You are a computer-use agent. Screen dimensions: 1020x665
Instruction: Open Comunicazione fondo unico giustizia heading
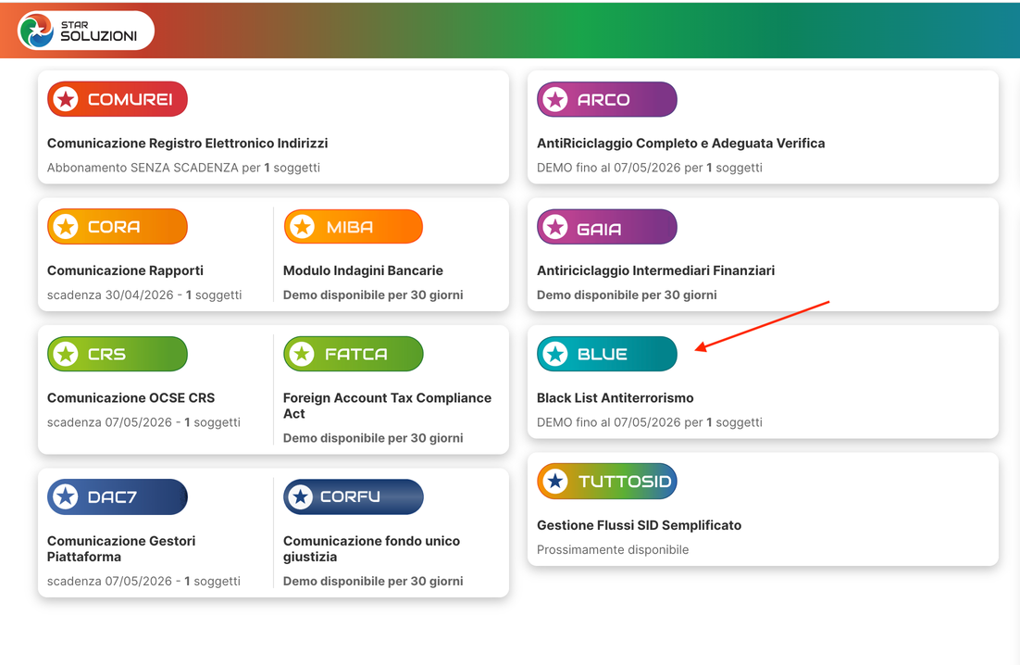(x=371, y=549)
